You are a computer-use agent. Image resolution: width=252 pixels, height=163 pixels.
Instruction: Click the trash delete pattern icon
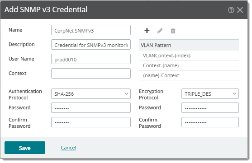173,31
